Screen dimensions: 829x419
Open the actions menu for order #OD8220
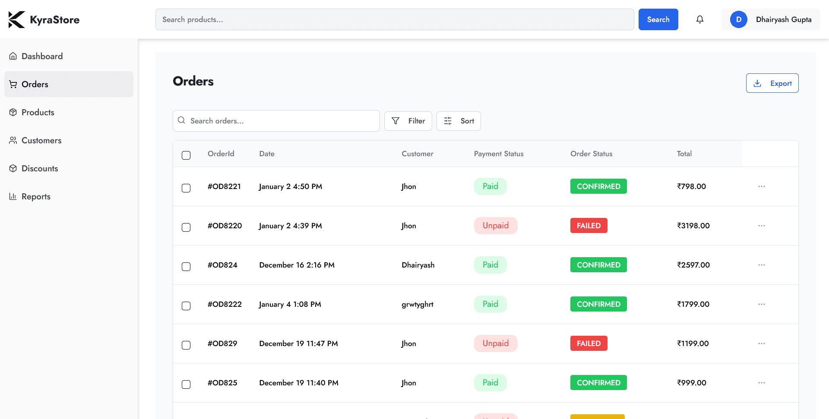coord(762,226)
